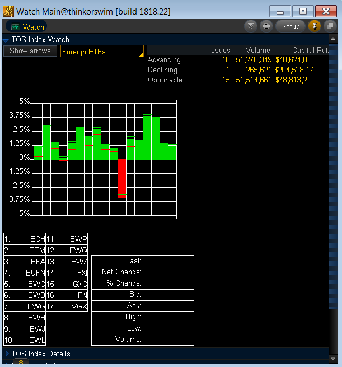The image size is (342, 367).
Task: Select symbol EWH in list
Action: [x=25, y=318]
